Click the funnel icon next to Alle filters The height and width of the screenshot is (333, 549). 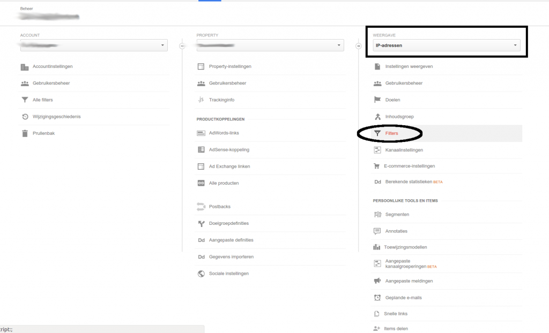click(25, 100)
